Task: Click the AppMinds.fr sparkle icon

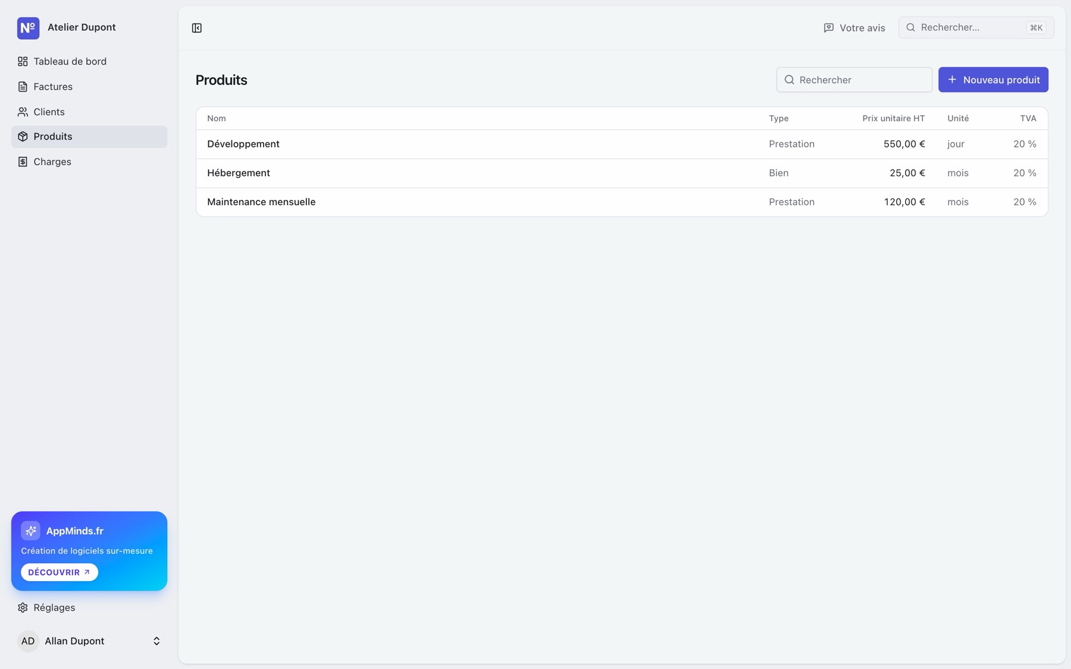Action: pyautogui.click(x=30, y=530)
